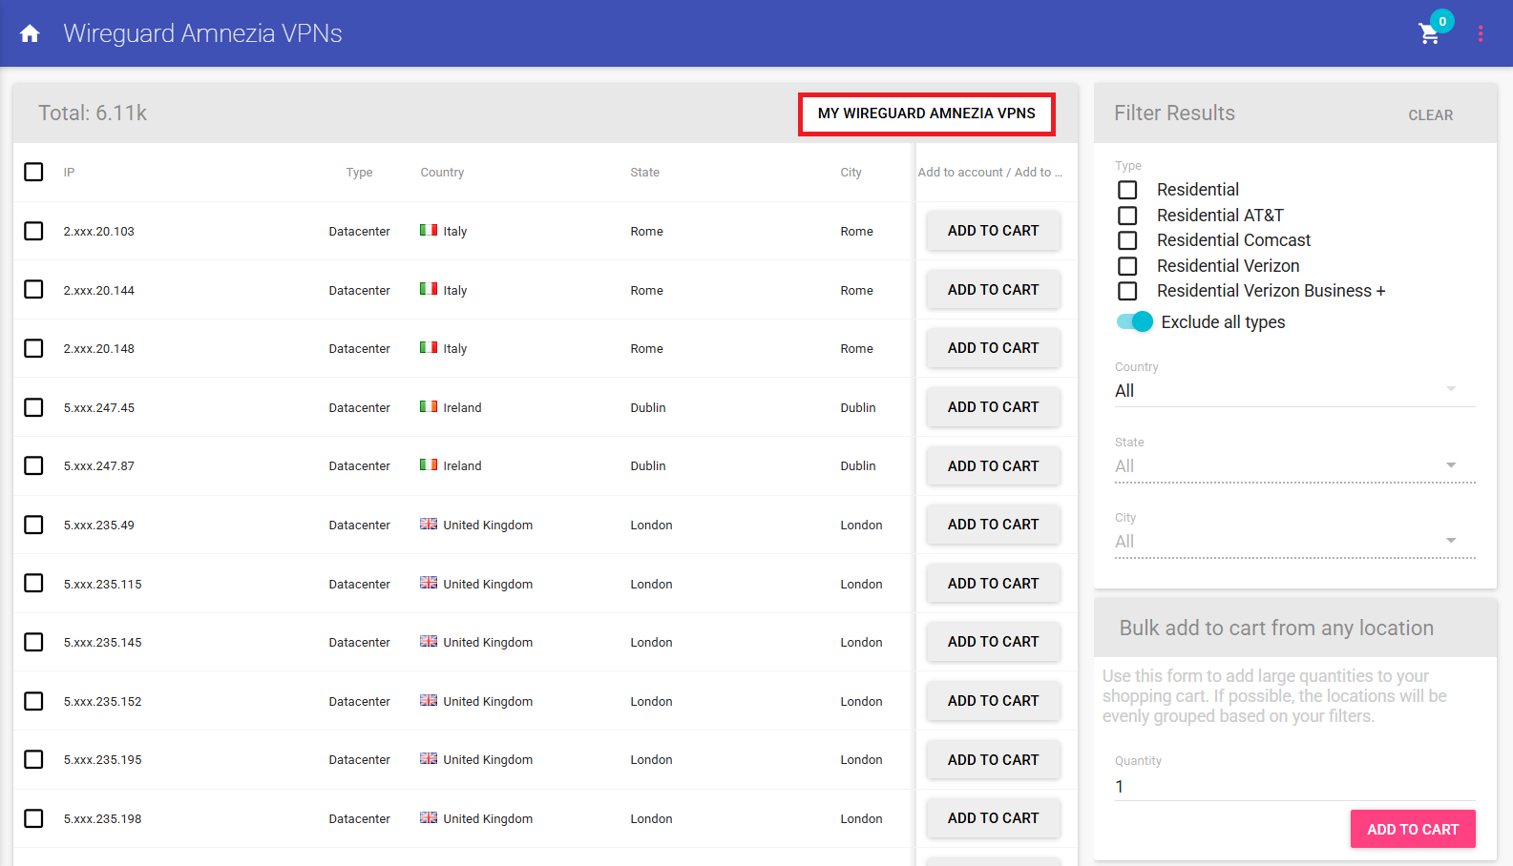This screenshot has width=1513, height=866.
Task: Sort by the Country column header
Action: pos(442,173)
